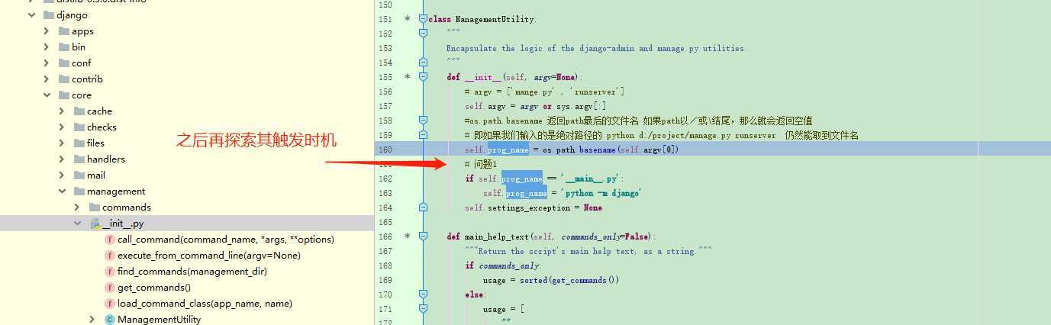Click the commands folder icon
1051x325 pixels.
[94, 207]
